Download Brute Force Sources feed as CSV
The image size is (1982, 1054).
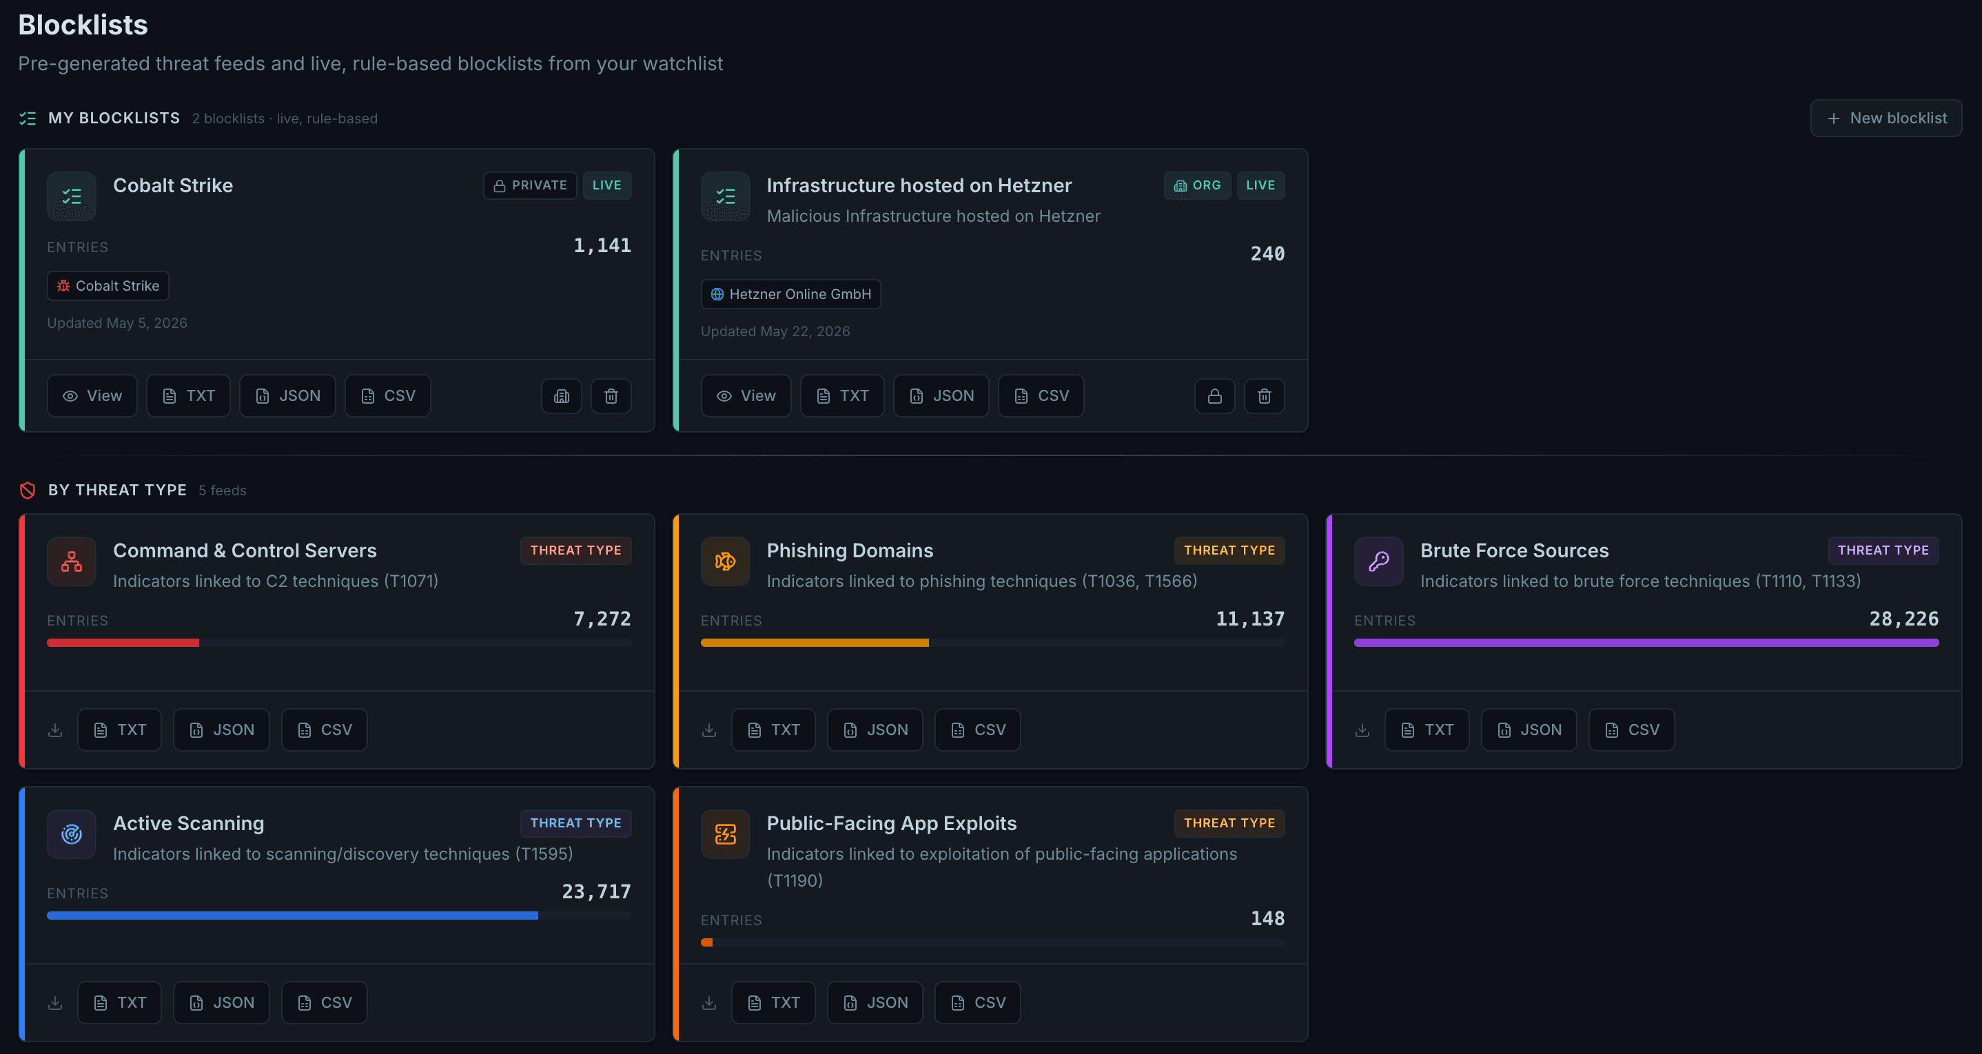[1632, 730]
